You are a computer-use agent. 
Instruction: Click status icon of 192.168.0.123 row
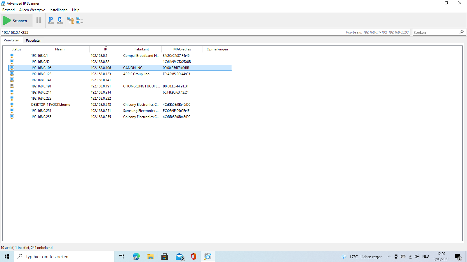(x=12, y=74)
